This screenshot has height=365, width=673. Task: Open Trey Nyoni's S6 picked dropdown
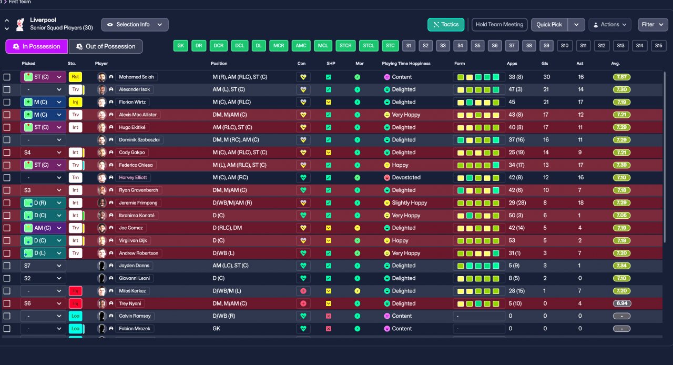[x=43, y=303]
